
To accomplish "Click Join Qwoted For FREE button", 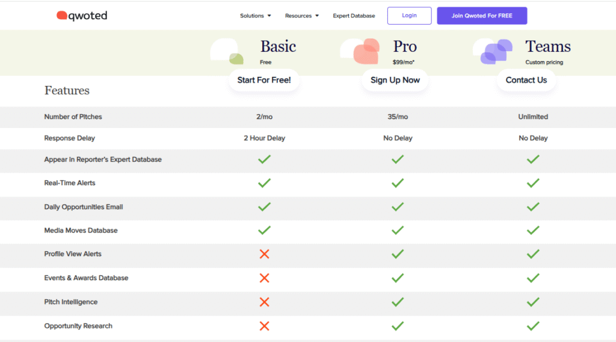I will click(x=482, y=16).
